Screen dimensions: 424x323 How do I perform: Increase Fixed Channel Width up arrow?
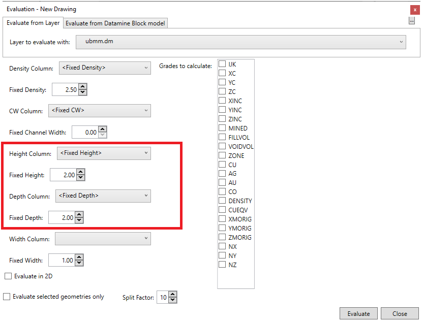click(102, 130)
